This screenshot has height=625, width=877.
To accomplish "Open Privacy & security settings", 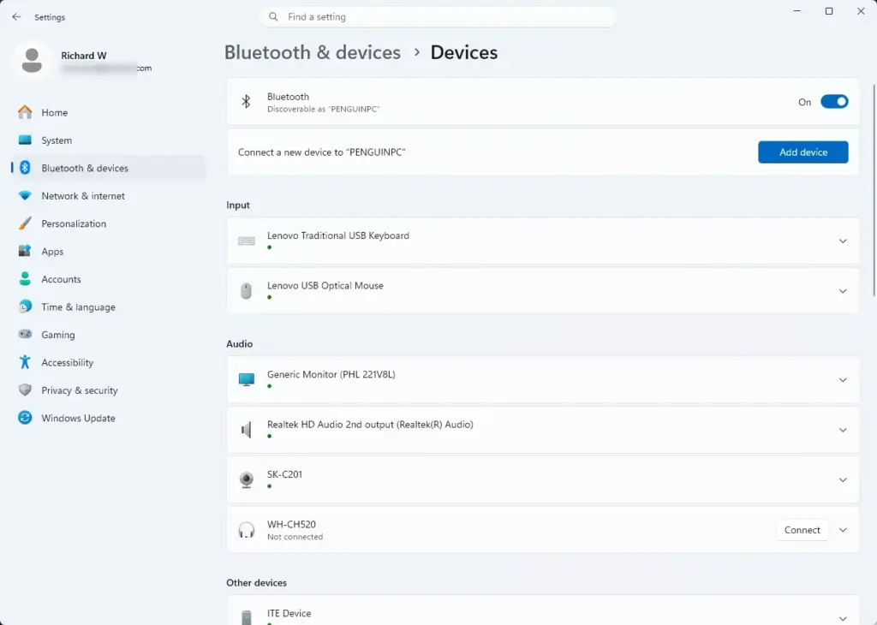I will coord(109,390).
